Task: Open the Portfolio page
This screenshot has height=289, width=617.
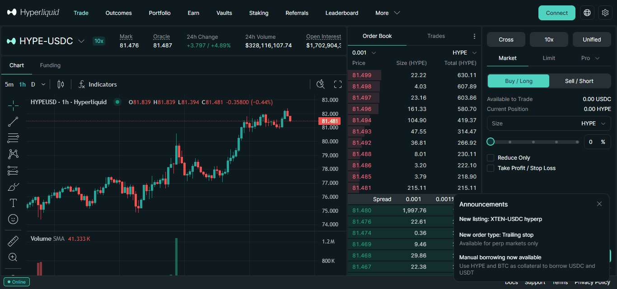Action: coord(160,13)
